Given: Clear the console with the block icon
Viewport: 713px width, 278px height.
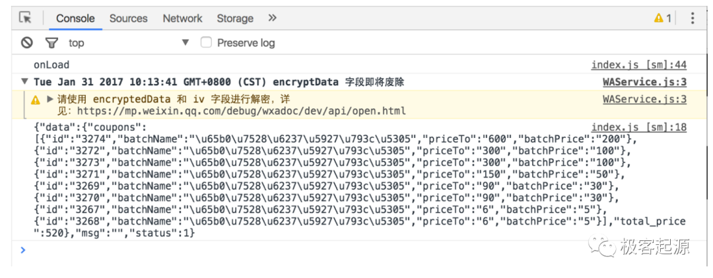Looking at the screenshot, I should [x=27, y=43].
